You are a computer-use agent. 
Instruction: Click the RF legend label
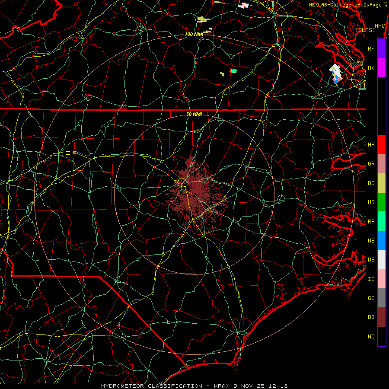[x=371, y=48]
